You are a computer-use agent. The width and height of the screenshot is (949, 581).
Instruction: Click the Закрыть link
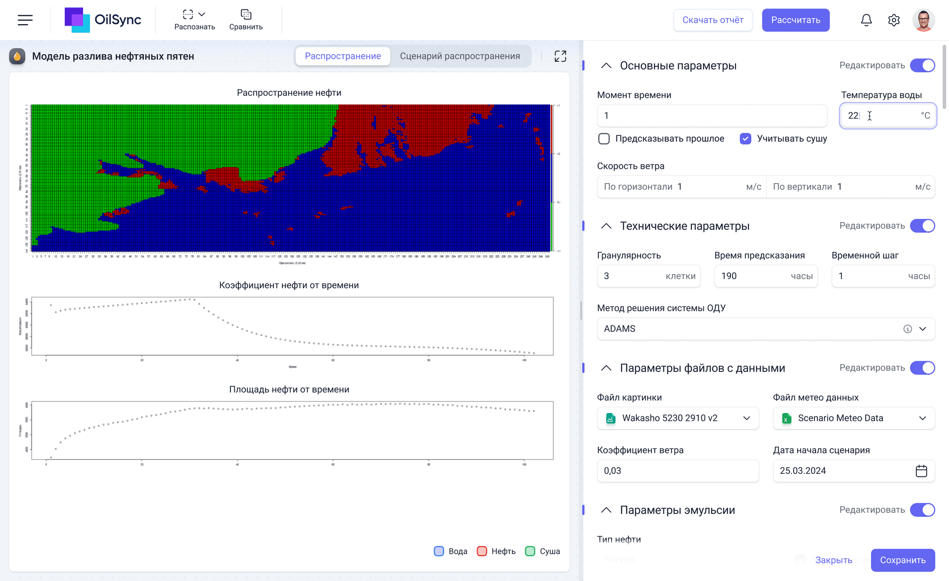pos(833,560)
